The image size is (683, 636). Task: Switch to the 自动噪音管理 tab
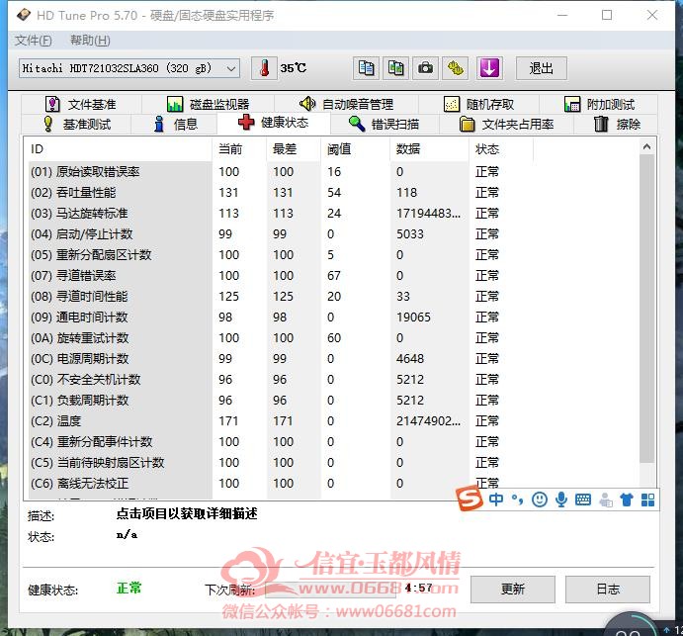pyautogui.click(x=346, y=104)
